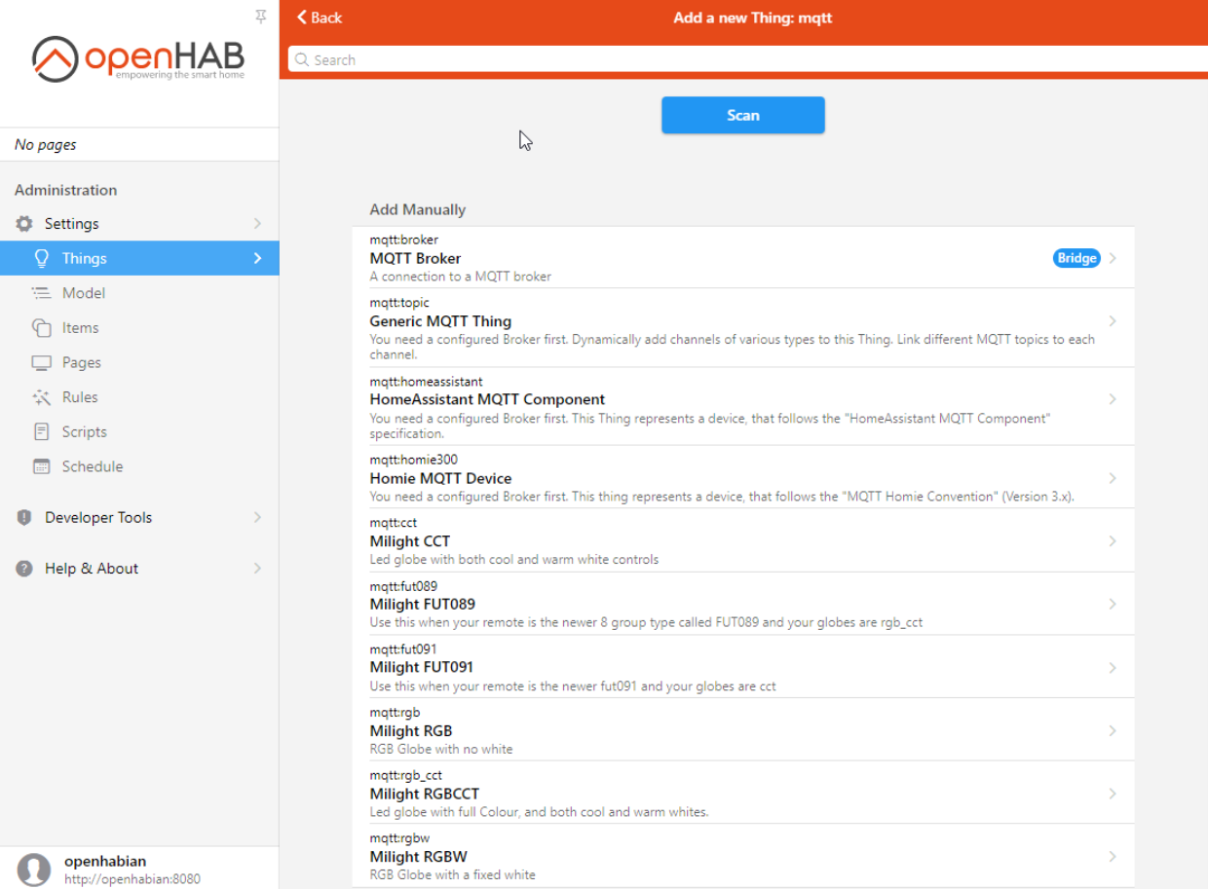Screen dimensions: 1208x889
Task: Expand the Settings submenu chevron
Action: (x=257, y=223)
